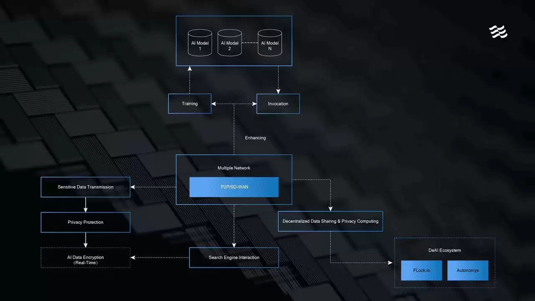Click the AI Model N database symbol
535x301 pixels.
pyautogui.click(x=270, y=43)
